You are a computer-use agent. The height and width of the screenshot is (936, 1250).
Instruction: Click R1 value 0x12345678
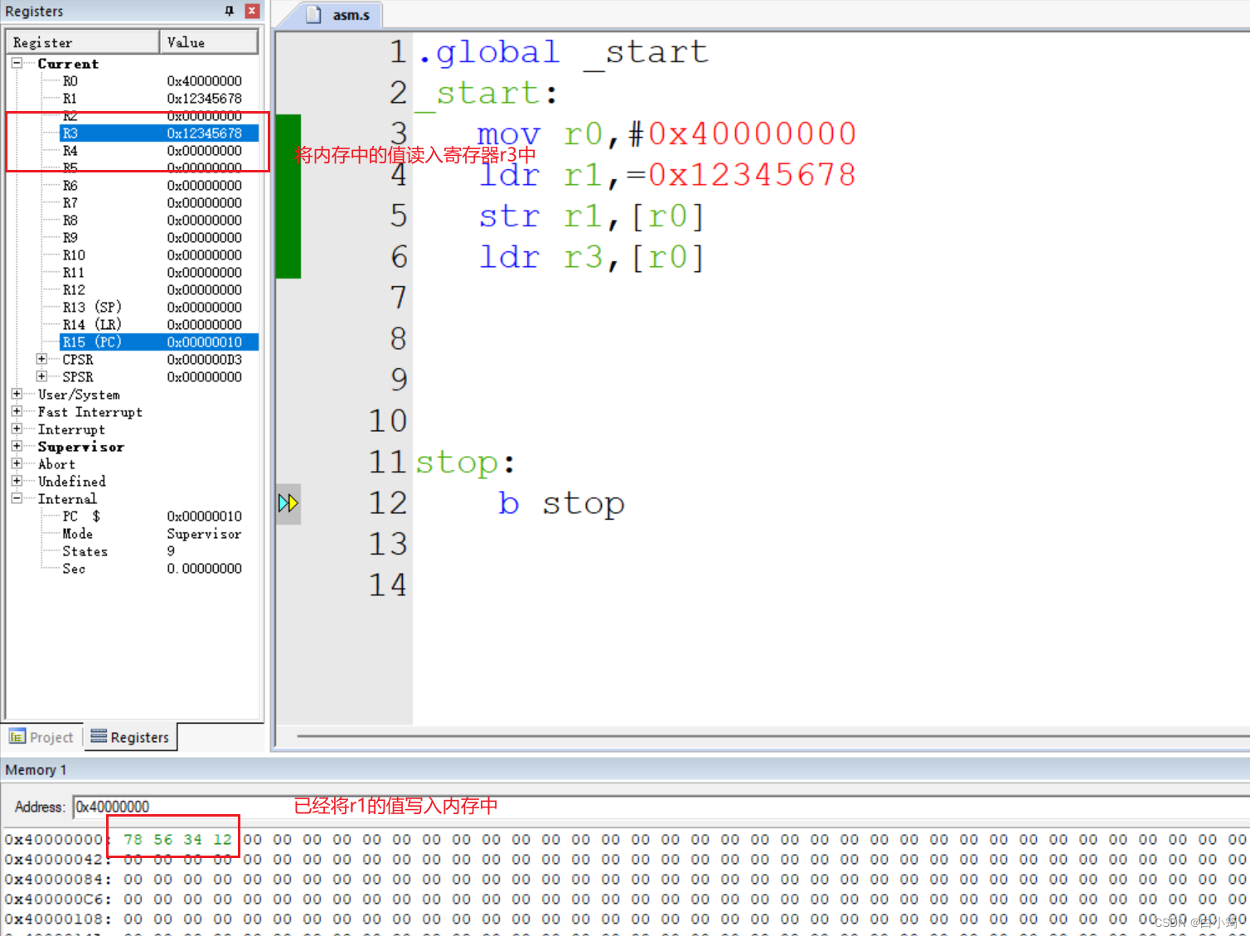pyautogui.click(x=205, y=98)
